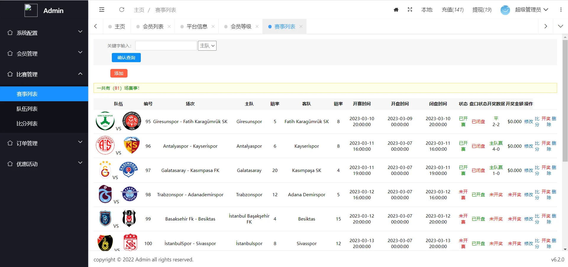Open the 超级管理员 user dropdown
The image size is (568, 267).
coord(531,10)
